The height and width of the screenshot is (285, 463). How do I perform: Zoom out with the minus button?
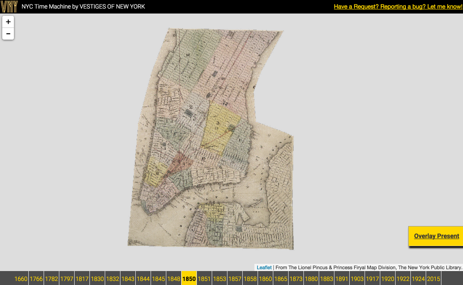pyautogui.click(x=8, y=34)
